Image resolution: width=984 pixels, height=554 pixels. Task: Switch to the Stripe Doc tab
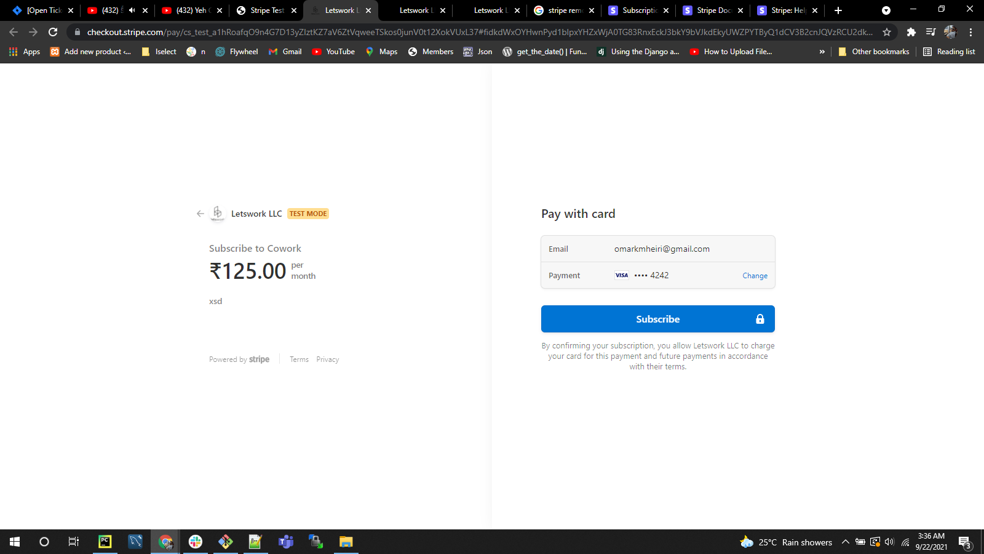click(x=713, y=10)
